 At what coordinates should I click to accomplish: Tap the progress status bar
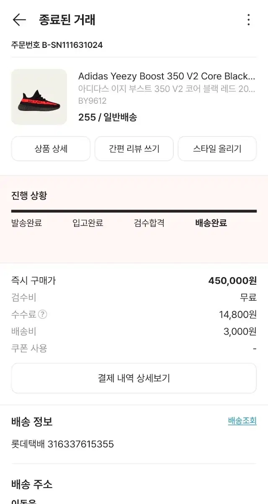(134, 211)
